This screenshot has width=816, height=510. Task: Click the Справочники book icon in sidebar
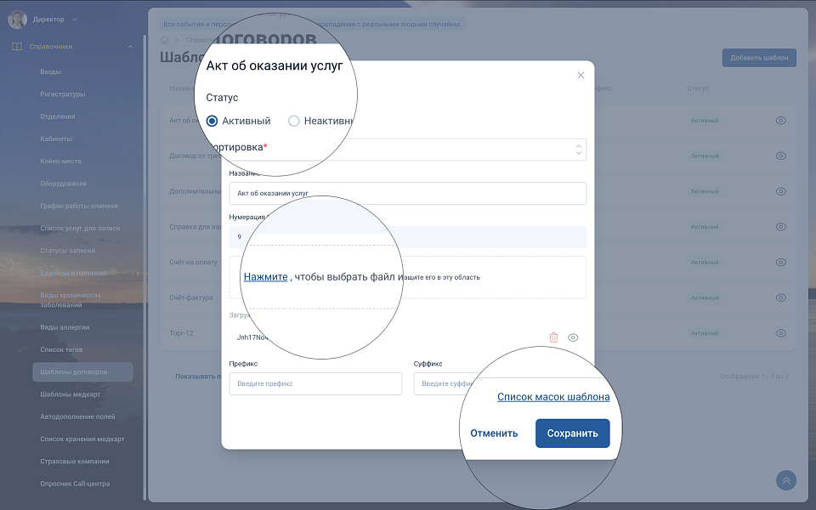17,47
